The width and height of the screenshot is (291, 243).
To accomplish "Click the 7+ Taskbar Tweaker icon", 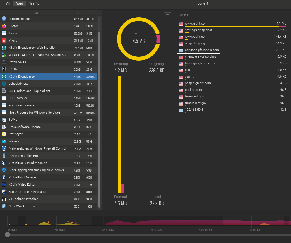I will click(x=4, y=199).
